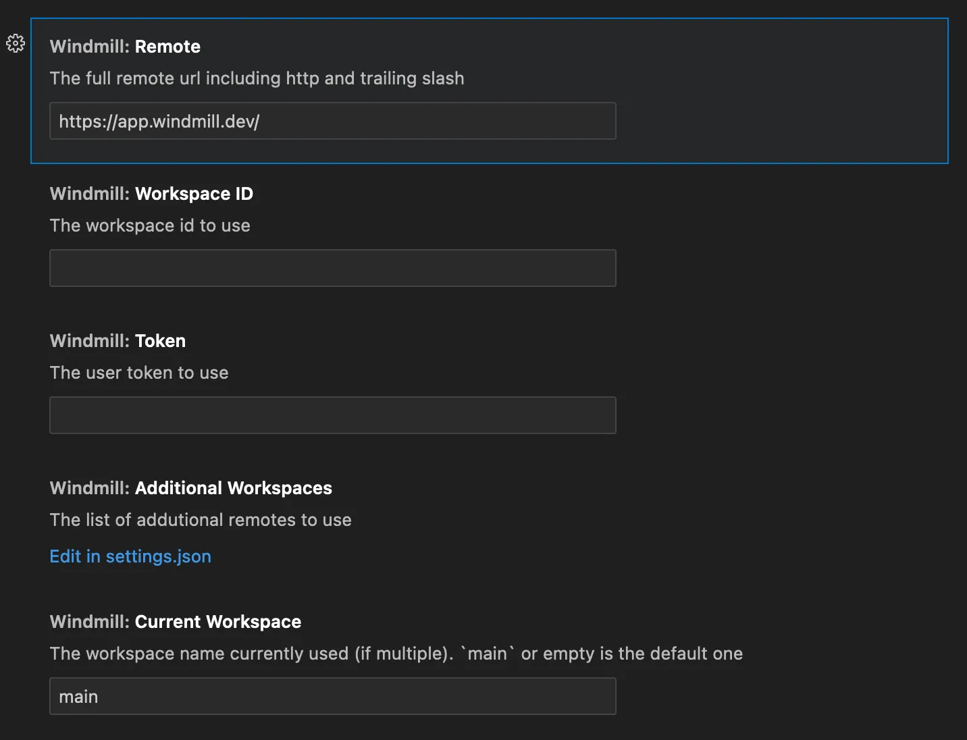Open Edit in settings.json link
The height and width of the screenshot is (740, 967).
click(x=130, y=556)
